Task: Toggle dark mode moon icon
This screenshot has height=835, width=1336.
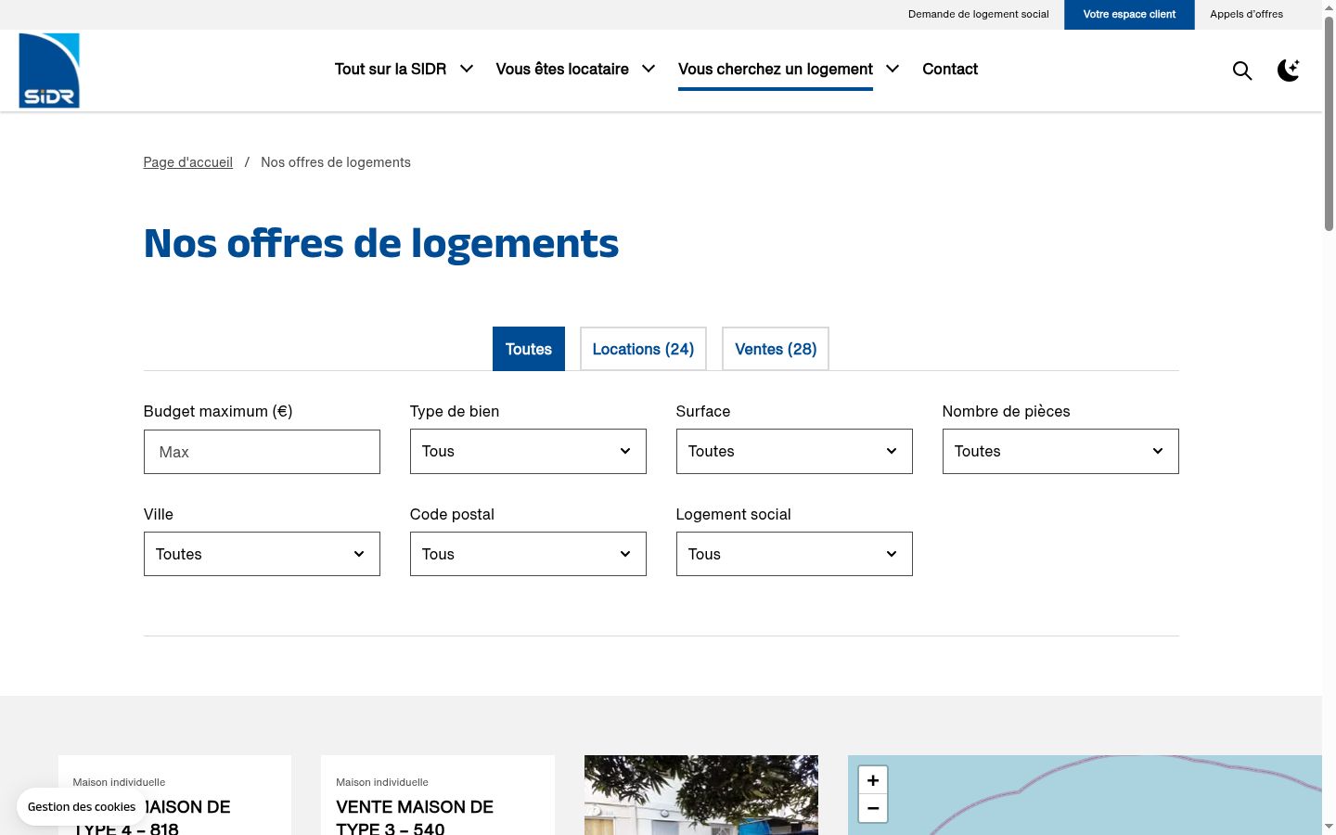Action: click(1289, 71)
